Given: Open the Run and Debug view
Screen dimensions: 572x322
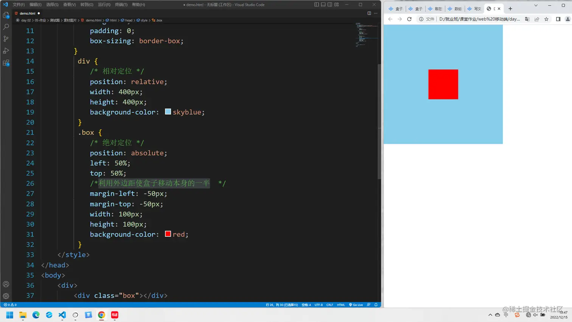Looking at the screenshot, I should pos(6,51).
